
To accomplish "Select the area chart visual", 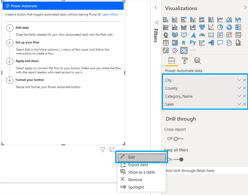I will 229,20.
